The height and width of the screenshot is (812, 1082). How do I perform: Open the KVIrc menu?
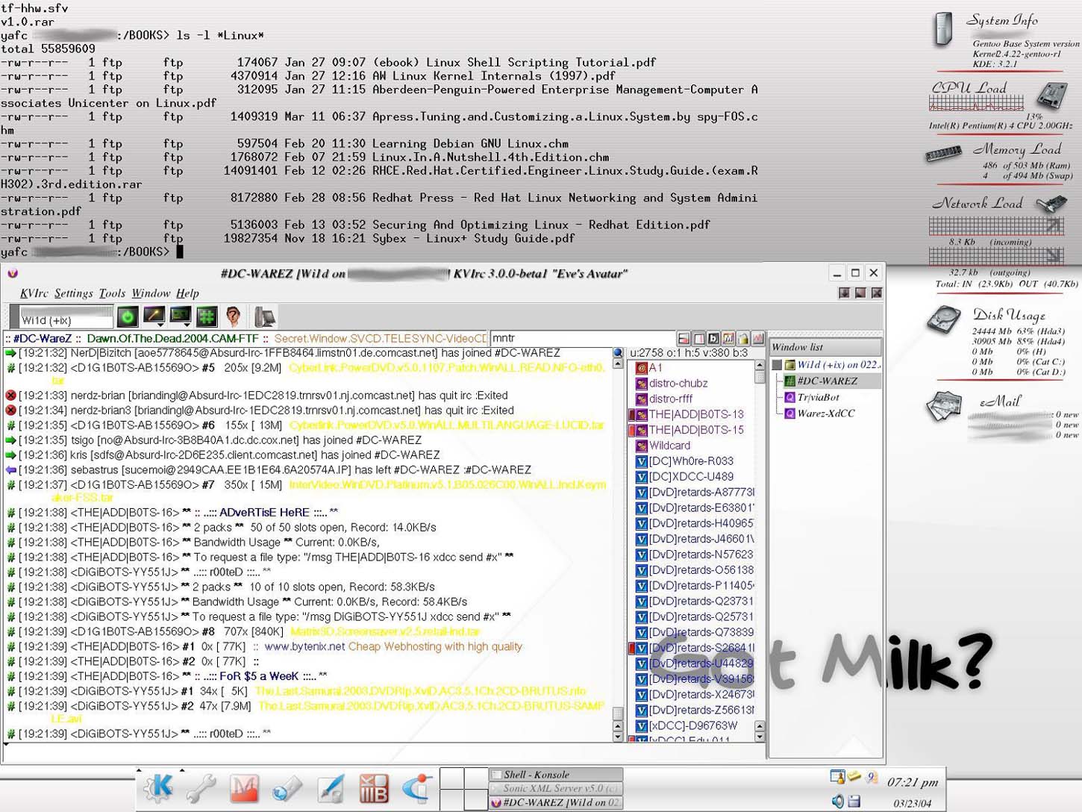(x=34, y=293)
